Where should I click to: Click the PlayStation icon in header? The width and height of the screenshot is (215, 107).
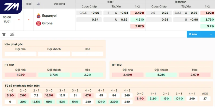click(x=38, y=4)
